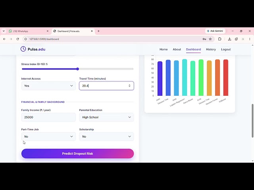Click Logout in the navigation
Screen dimensions: 254x190
point(226,49)
